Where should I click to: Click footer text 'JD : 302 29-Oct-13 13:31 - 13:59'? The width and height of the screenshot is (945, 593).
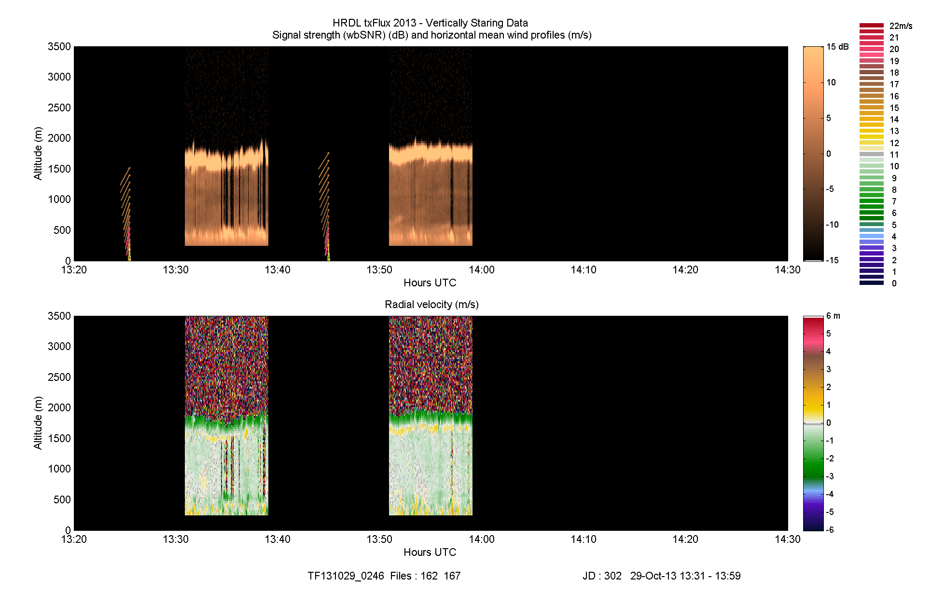tap(661, 576)
